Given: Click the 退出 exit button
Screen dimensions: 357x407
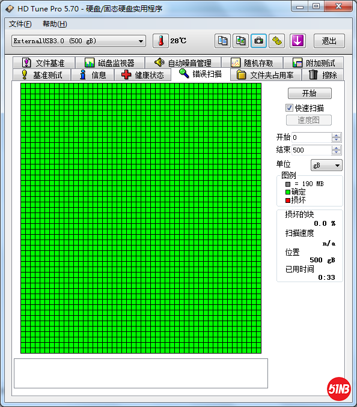Looking at the screenshot, I should coord(329,41).
